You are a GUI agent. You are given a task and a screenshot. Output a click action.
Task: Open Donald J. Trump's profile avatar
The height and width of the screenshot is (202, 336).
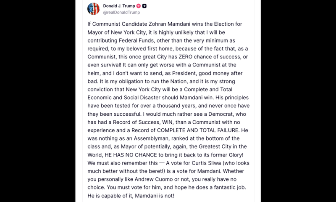93,8
